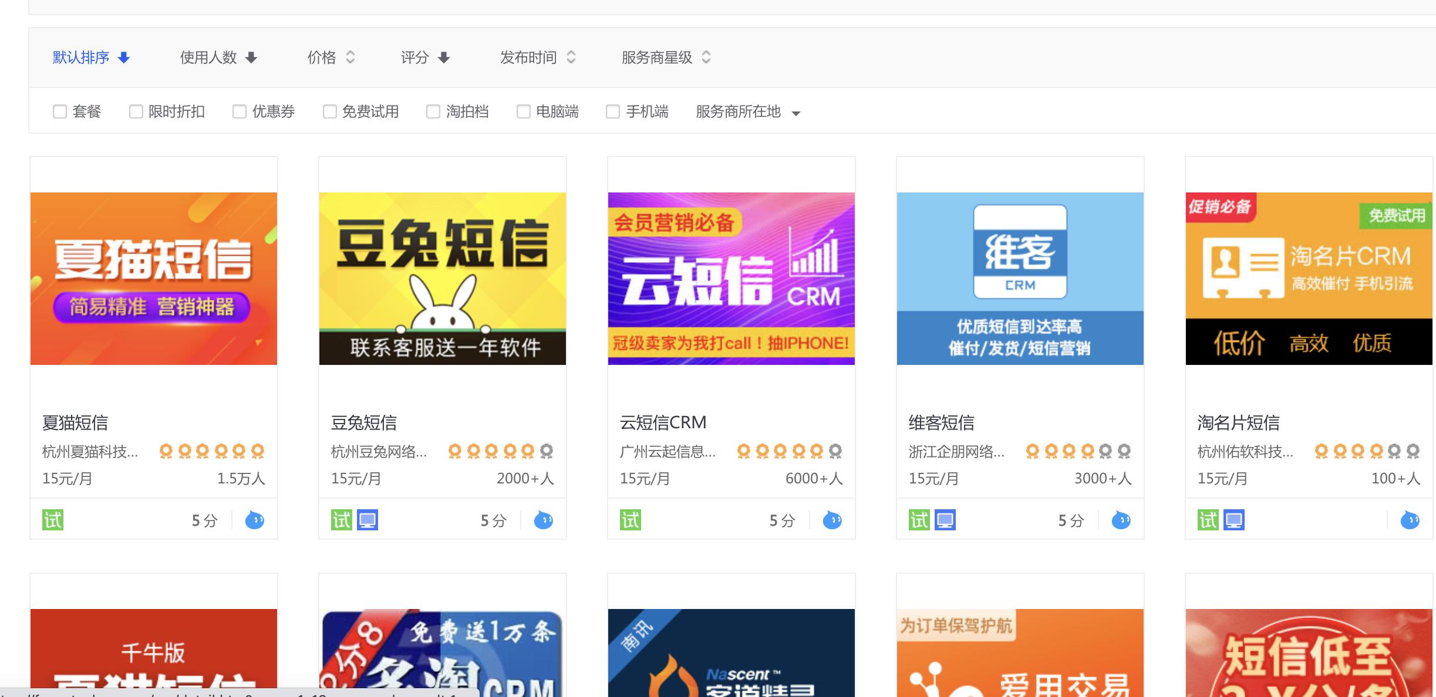
Task: Click the 维客短信 banner thumbnail
Action: pyautogui.click(x=1020, y=278)
